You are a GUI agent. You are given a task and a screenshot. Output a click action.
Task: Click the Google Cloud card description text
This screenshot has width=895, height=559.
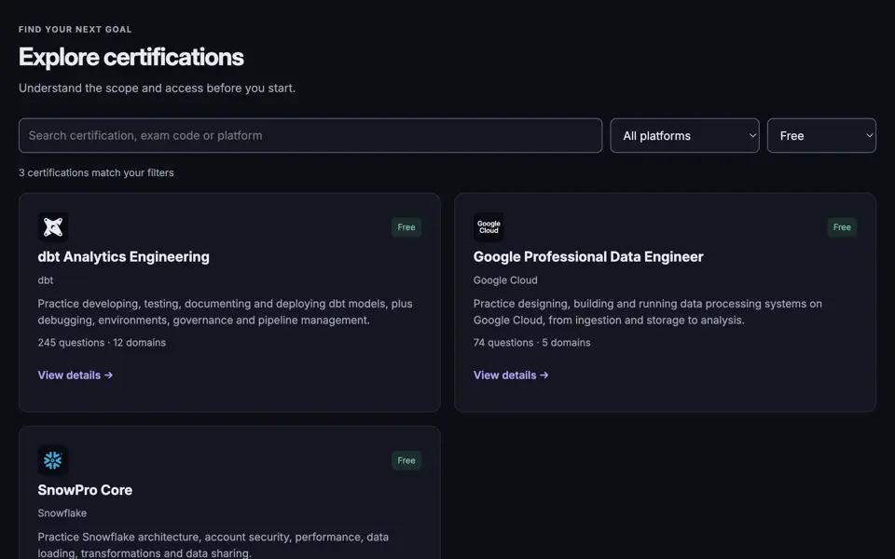(x=648, y=312)
